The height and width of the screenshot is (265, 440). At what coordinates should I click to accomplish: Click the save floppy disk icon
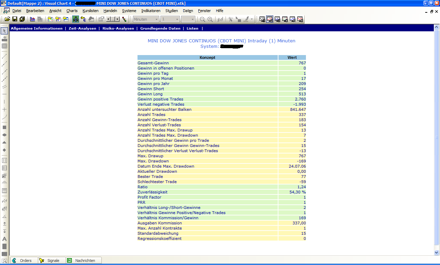[15, 19]
